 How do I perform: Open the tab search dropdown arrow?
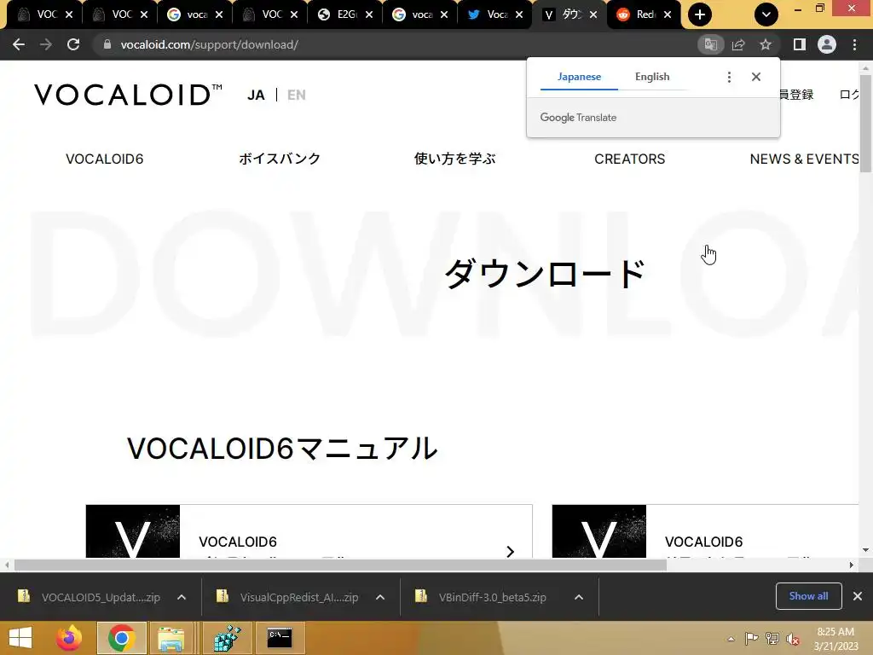[766, 14]
